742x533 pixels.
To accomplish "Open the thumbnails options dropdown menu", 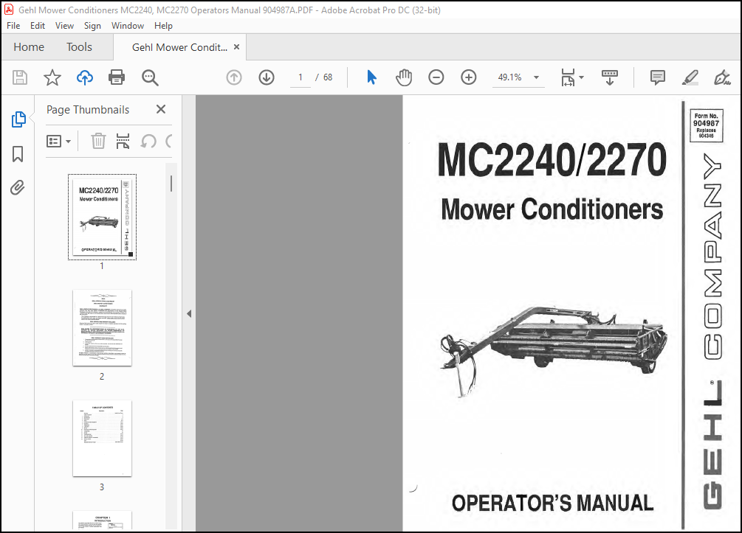I will click(x=58, y=141).
